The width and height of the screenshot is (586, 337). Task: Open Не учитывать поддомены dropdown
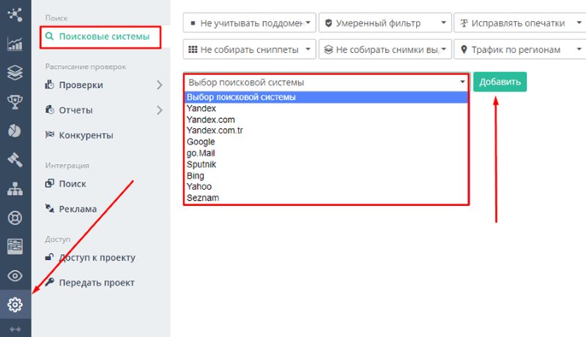(x=250, y=23)
